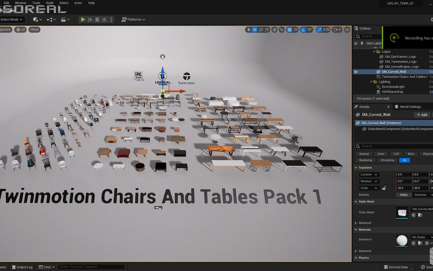Open the MI_Studio material dropdown
The height and width of the screenshot is (271, 433).
[x=422, y=237]
